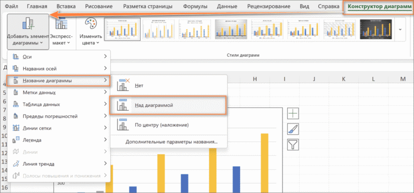This screenshot has height=193, width=414.
Task: Open the Название диаграммы submenu
Action: tap(58, 81)
